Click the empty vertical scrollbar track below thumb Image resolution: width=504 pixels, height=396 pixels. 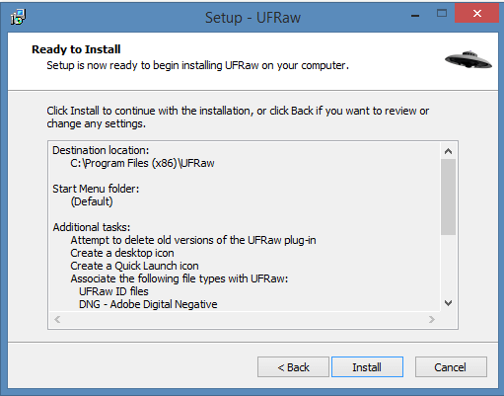[x=448, y=265]
